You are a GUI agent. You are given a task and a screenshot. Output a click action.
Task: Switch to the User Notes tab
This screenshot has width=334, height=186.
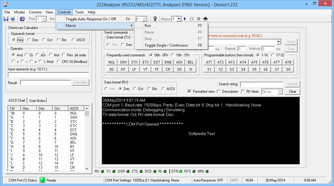(37, 100)
